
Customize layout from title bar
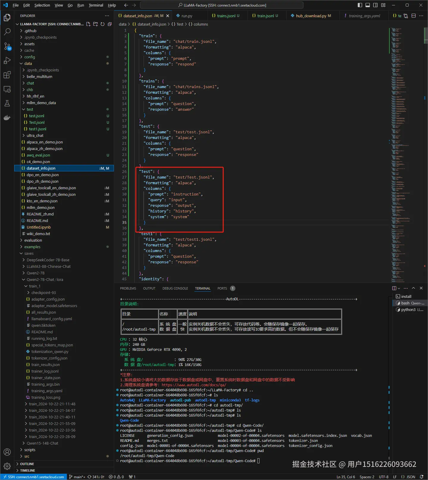[383, 5]
